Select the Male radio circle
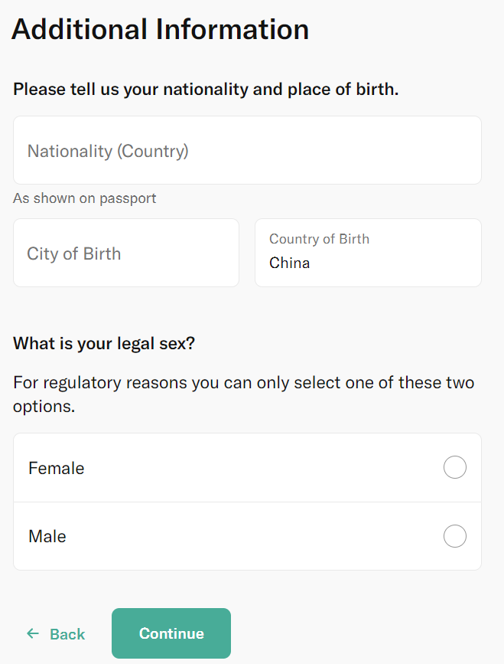The height and width of the screenshot is (664, 504). point(455,536)
